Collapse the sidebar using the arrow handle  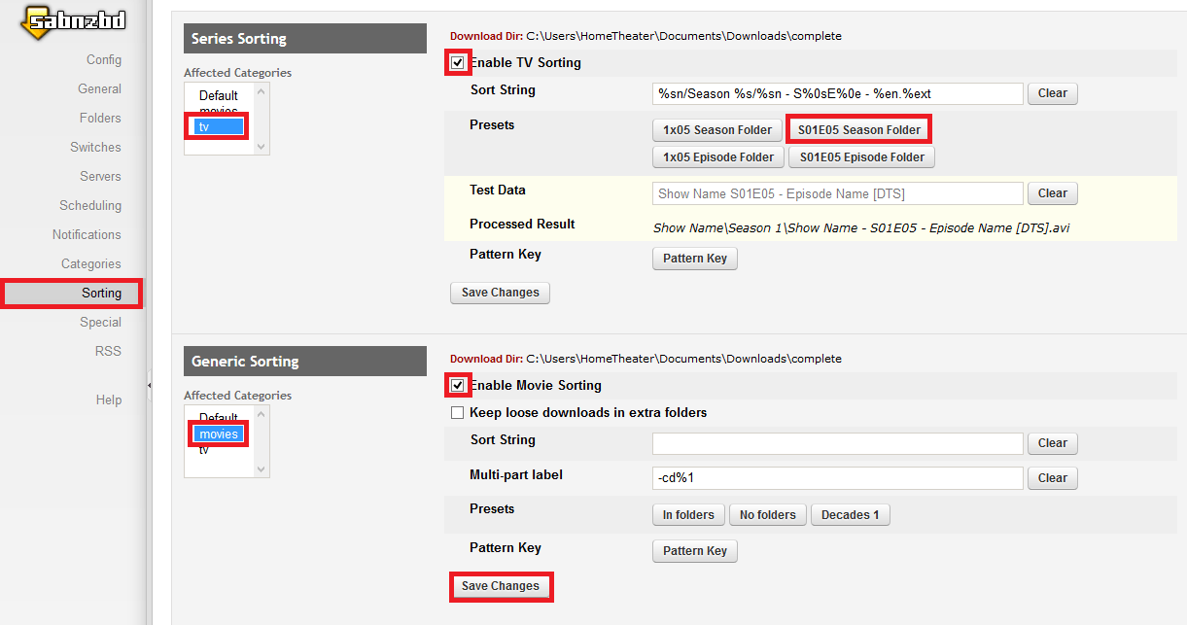point(149,386)
